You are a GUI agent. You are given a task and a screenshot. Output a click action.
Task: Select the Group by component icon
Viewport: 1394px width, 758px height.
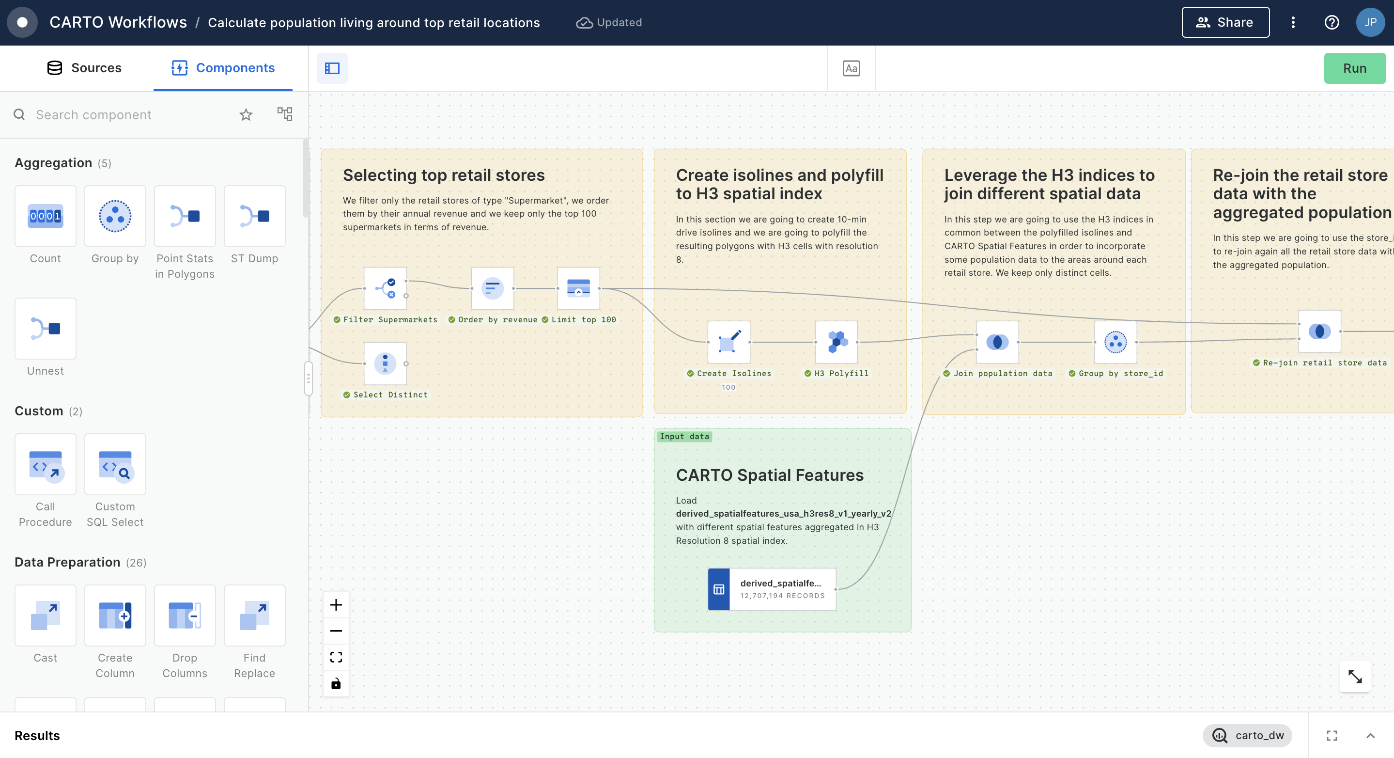(115, 216)
